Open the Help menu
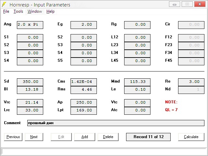This screenshot has height=156, width=208. (50, 11)
